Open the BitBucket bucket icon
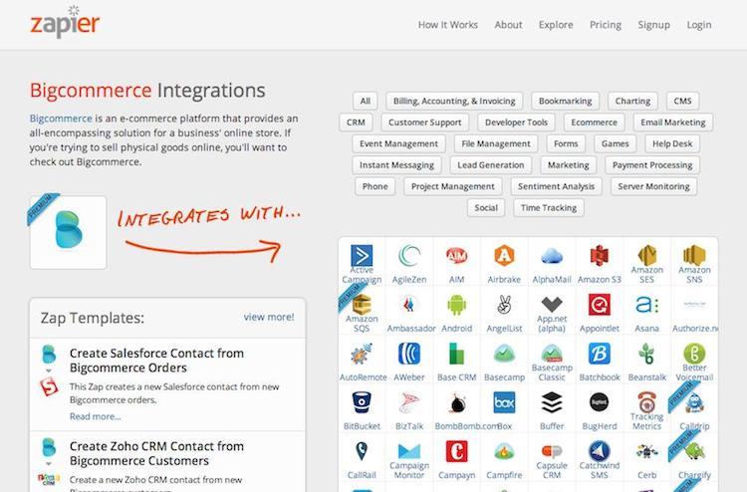747x492 pixels. click(362, 403)
